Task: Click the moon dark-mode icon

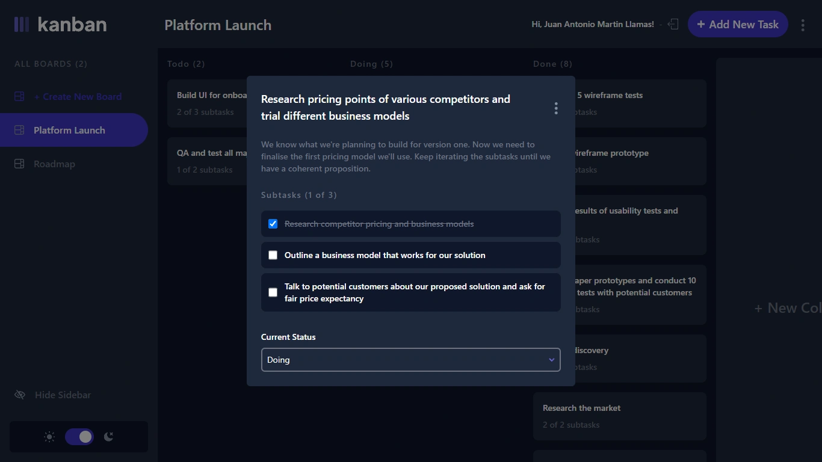Action: click(x=108, y=437)
